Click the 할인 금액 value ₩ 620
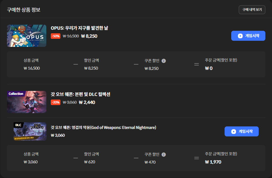 [90, 162]
